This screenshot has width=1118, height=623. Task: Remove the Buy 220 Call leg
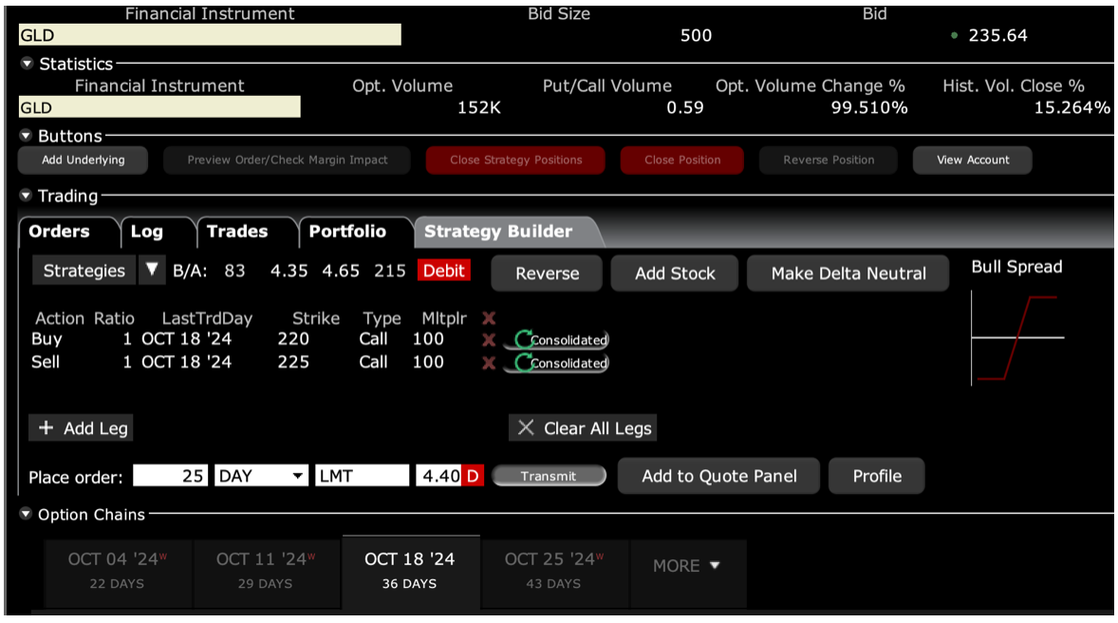click(x=489, y=340)
